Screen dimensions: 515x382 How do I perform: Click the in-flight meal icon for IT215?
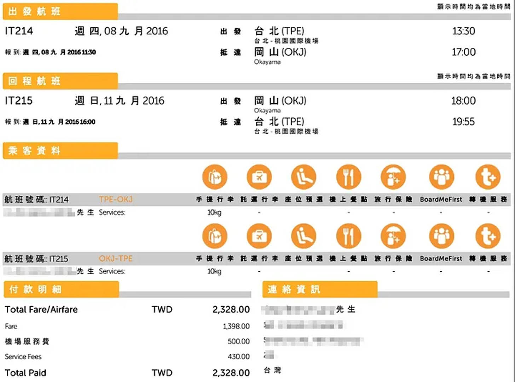348,236
